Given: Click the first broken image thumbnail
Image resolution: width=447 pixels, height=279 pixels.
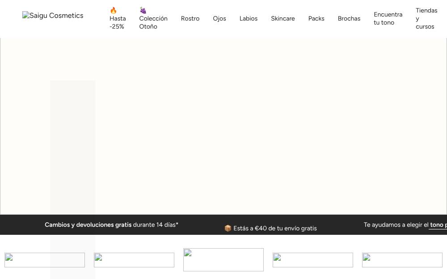Looking at the screenshot, I should tap(45, 260).
